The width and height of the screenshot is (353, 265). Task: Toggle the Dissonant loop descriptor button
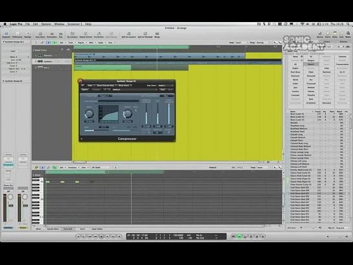pyautogui.click(x=326, y=103)
